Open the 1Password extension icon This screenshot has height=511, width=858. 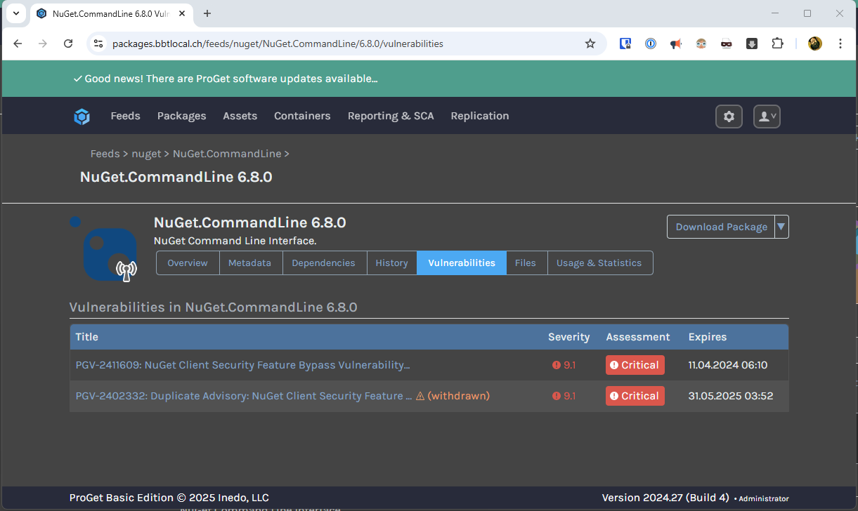coord(651,44)
